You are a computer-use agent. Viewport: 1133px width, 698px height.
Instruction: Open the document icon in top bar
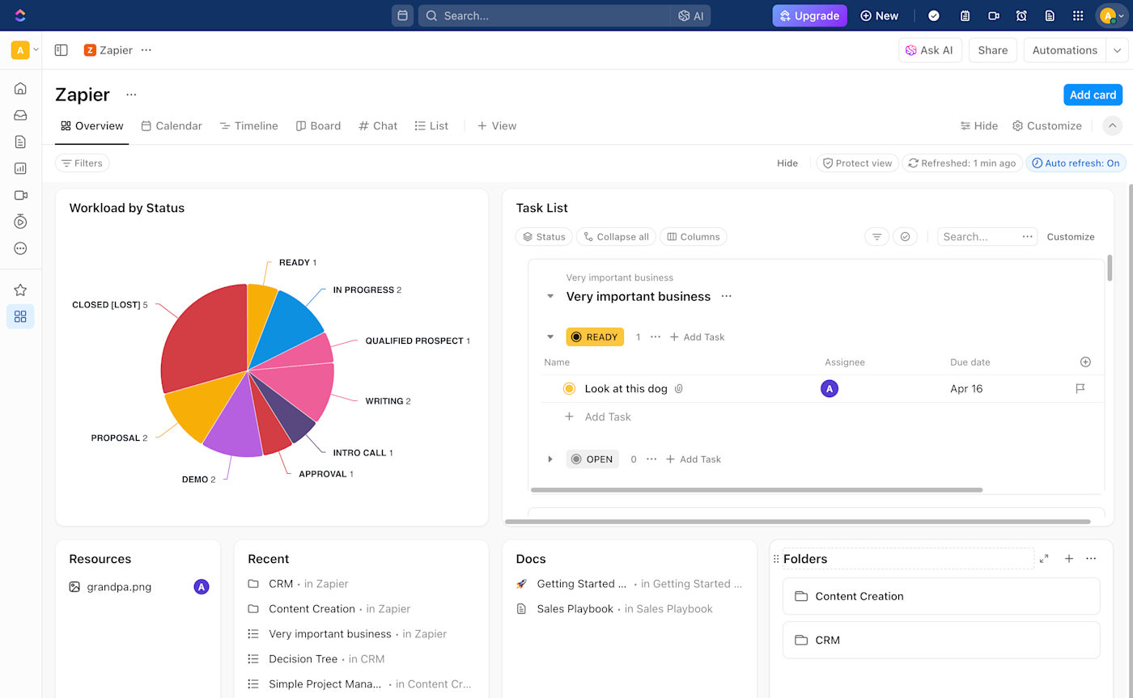click(1050, 15)
